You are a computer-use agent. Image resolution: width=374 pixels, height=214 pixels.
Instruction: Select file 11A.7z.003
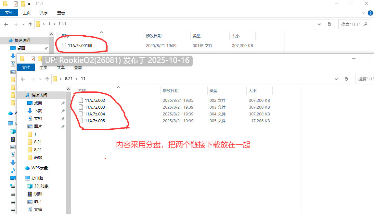[95, 107]
